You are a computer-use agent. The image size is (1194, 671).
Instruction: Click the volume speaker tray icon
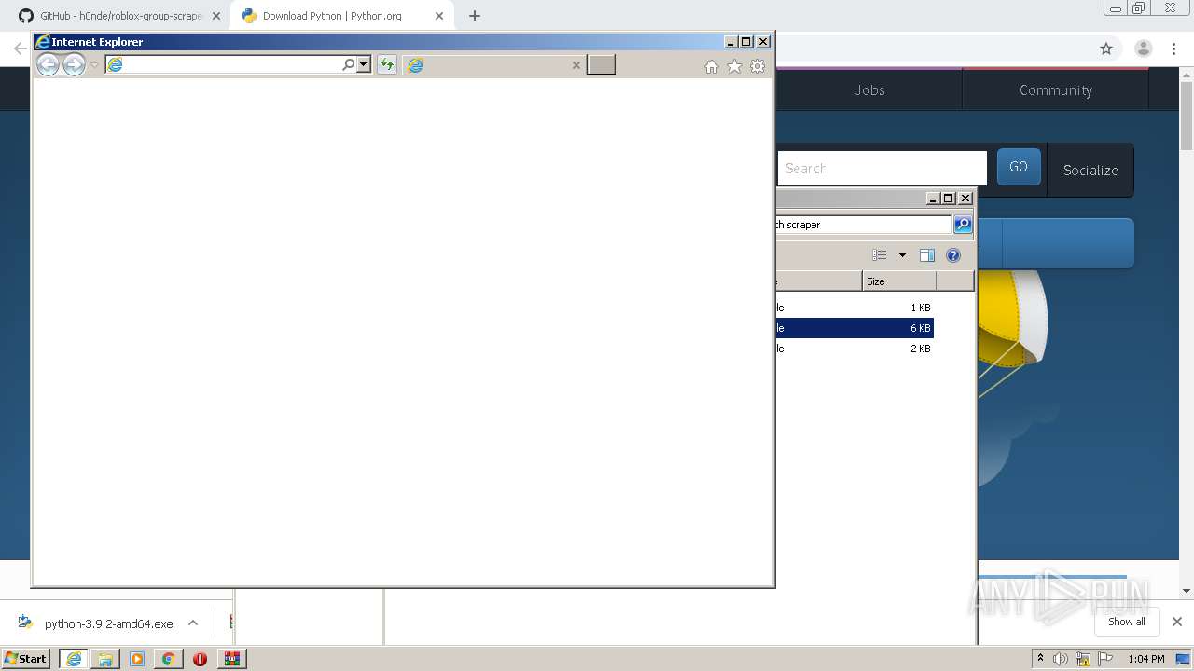coord(1061,659)
